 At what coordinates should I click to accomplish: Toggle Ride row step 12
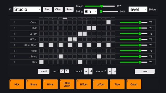pyautogui.click(x=94, y=28)
